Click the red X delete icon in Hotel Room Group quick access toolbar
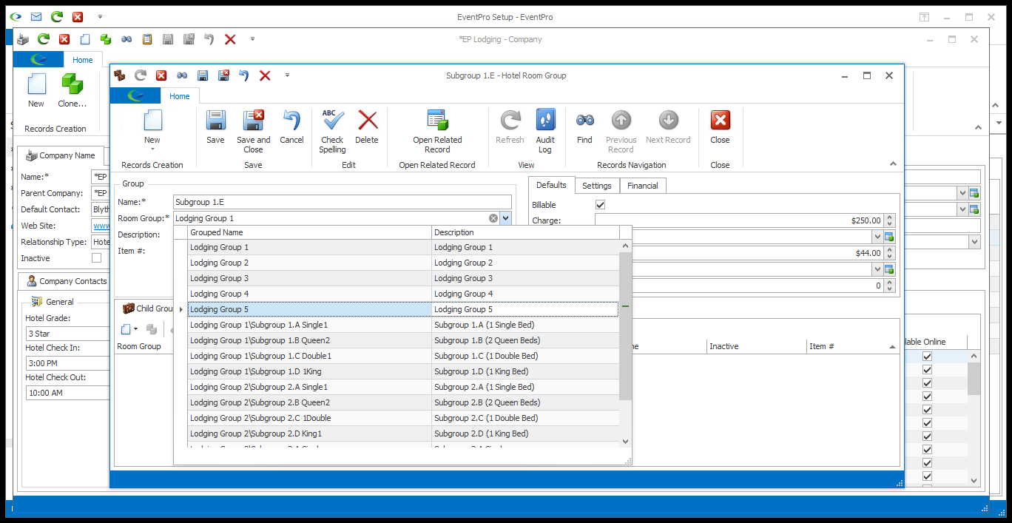Image resolution: width=1012 pixels, height=523 pixels. coord(265,75)
